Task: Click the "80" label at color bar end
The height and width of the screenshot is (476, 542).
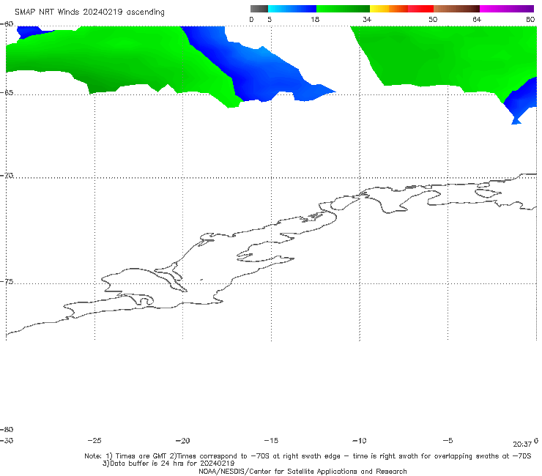Action: 530,19
